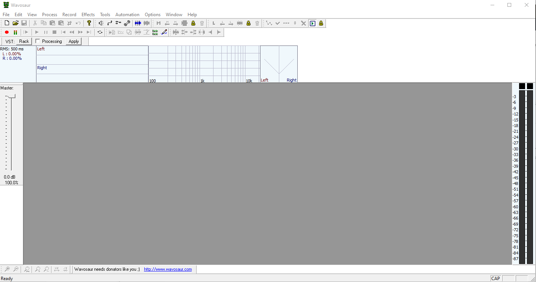Click the "L : 0.00%" RMS value
The image size is (536, 282).
(x=12, y=54)
